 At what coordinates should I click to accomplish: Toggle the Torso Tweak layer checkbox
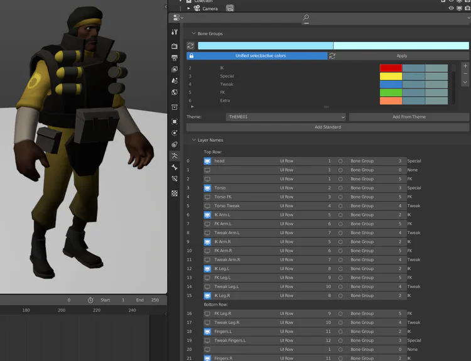coord(207,206)
